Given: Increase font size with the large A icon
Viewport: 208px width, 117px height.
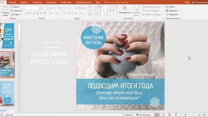Looking at the screenshot, I should tap(51, 8).
